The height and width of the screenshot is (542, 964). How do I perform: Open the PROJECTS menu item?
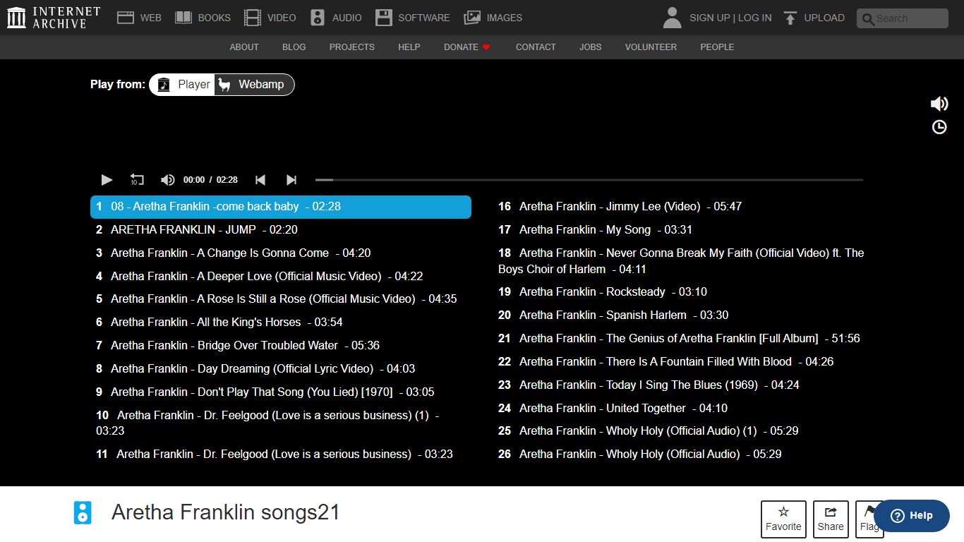[x=352, y=47]
